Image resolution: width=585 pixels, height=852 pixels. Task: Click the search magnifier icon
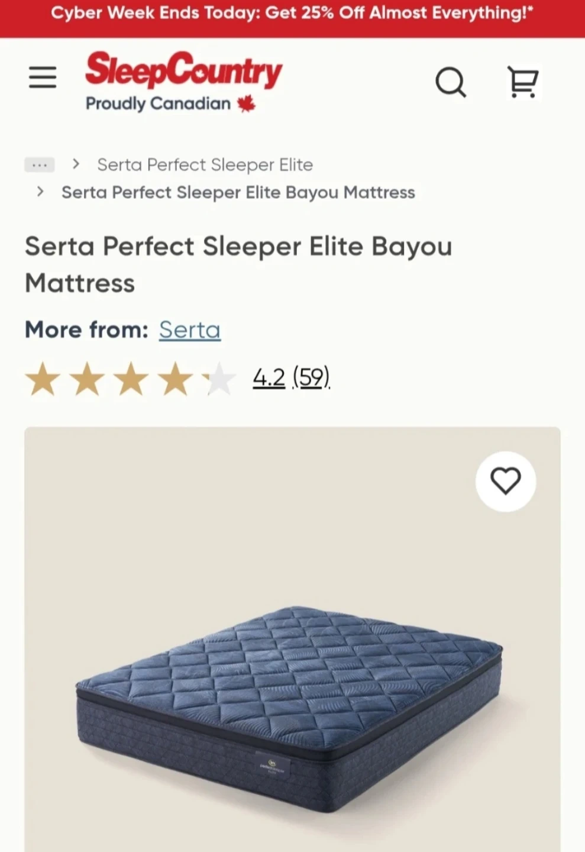point(451,81)
